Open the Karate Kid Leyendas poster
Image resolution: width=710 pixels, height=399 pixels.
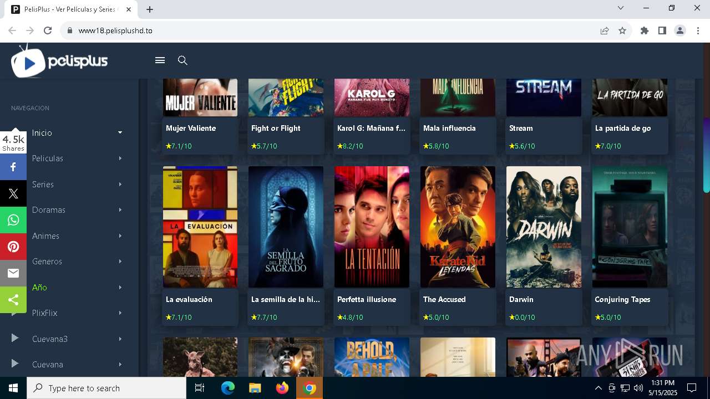458,227
